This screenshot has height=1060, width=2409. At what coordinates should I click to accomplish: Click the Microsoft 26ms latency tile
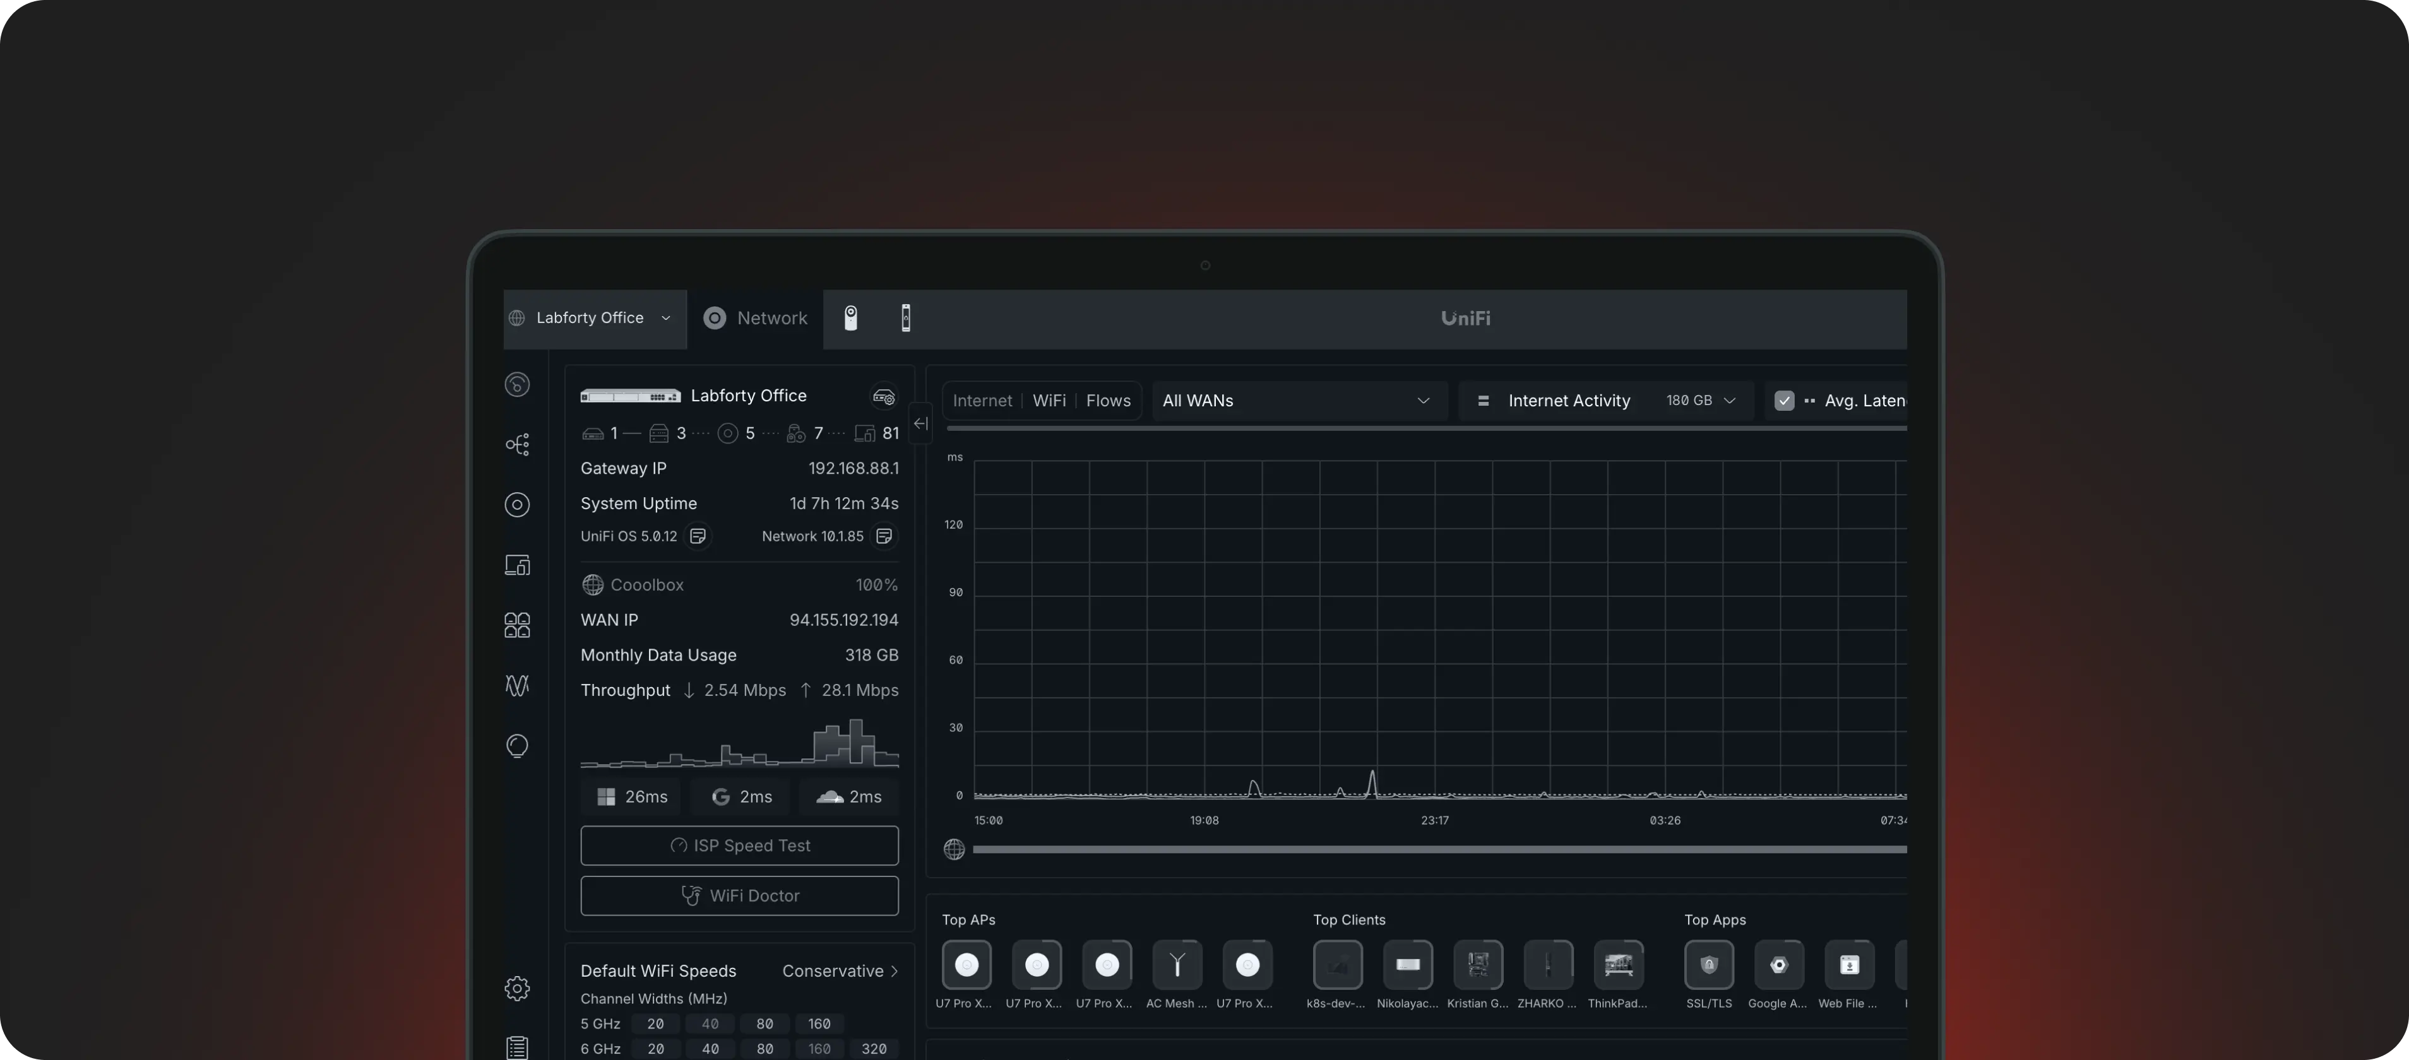[x=631, y=796]
